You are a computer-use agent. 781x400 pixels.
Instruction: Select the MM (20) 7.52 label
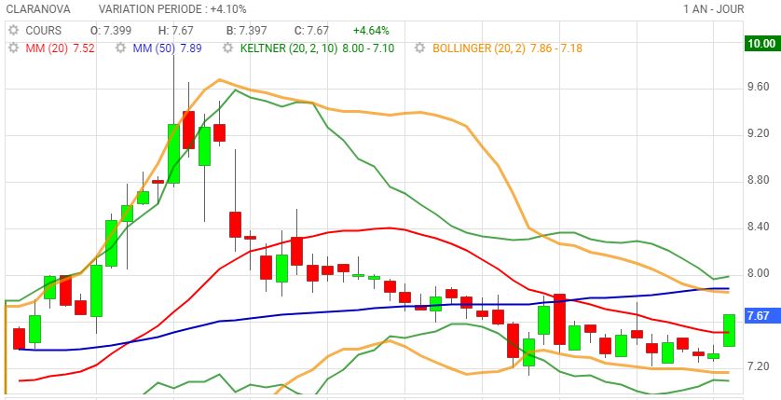[x=60, y=48]
